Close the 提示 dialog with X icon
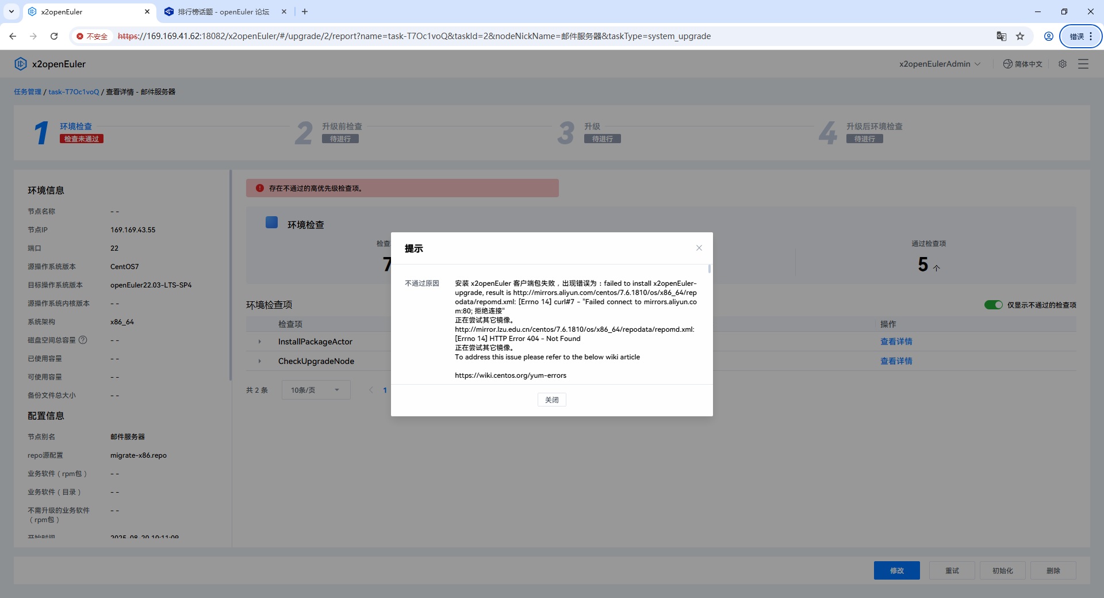Screen dimensions: 1104x598 699,248
